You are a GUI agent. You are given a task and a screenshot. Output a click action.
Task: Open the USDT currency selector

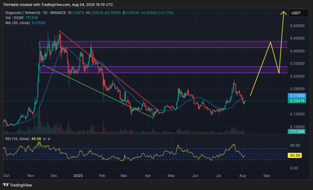pyautogui.click(x=298, y=13)
